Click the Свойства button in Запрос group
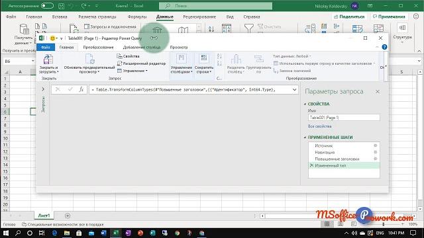 [x=128, y=56]
